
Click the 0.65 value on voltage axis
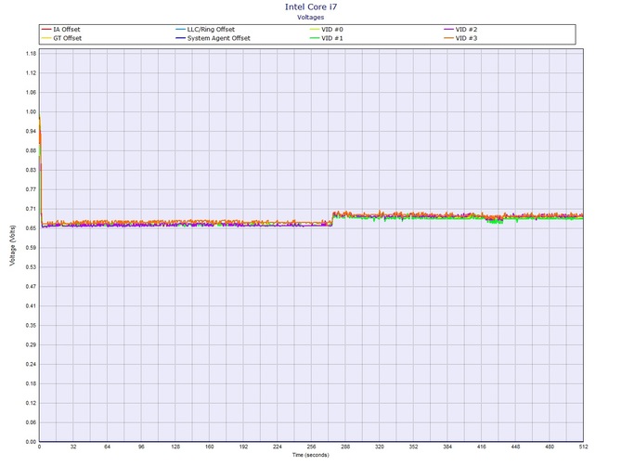pyautogui.click(x=31, y=228)
